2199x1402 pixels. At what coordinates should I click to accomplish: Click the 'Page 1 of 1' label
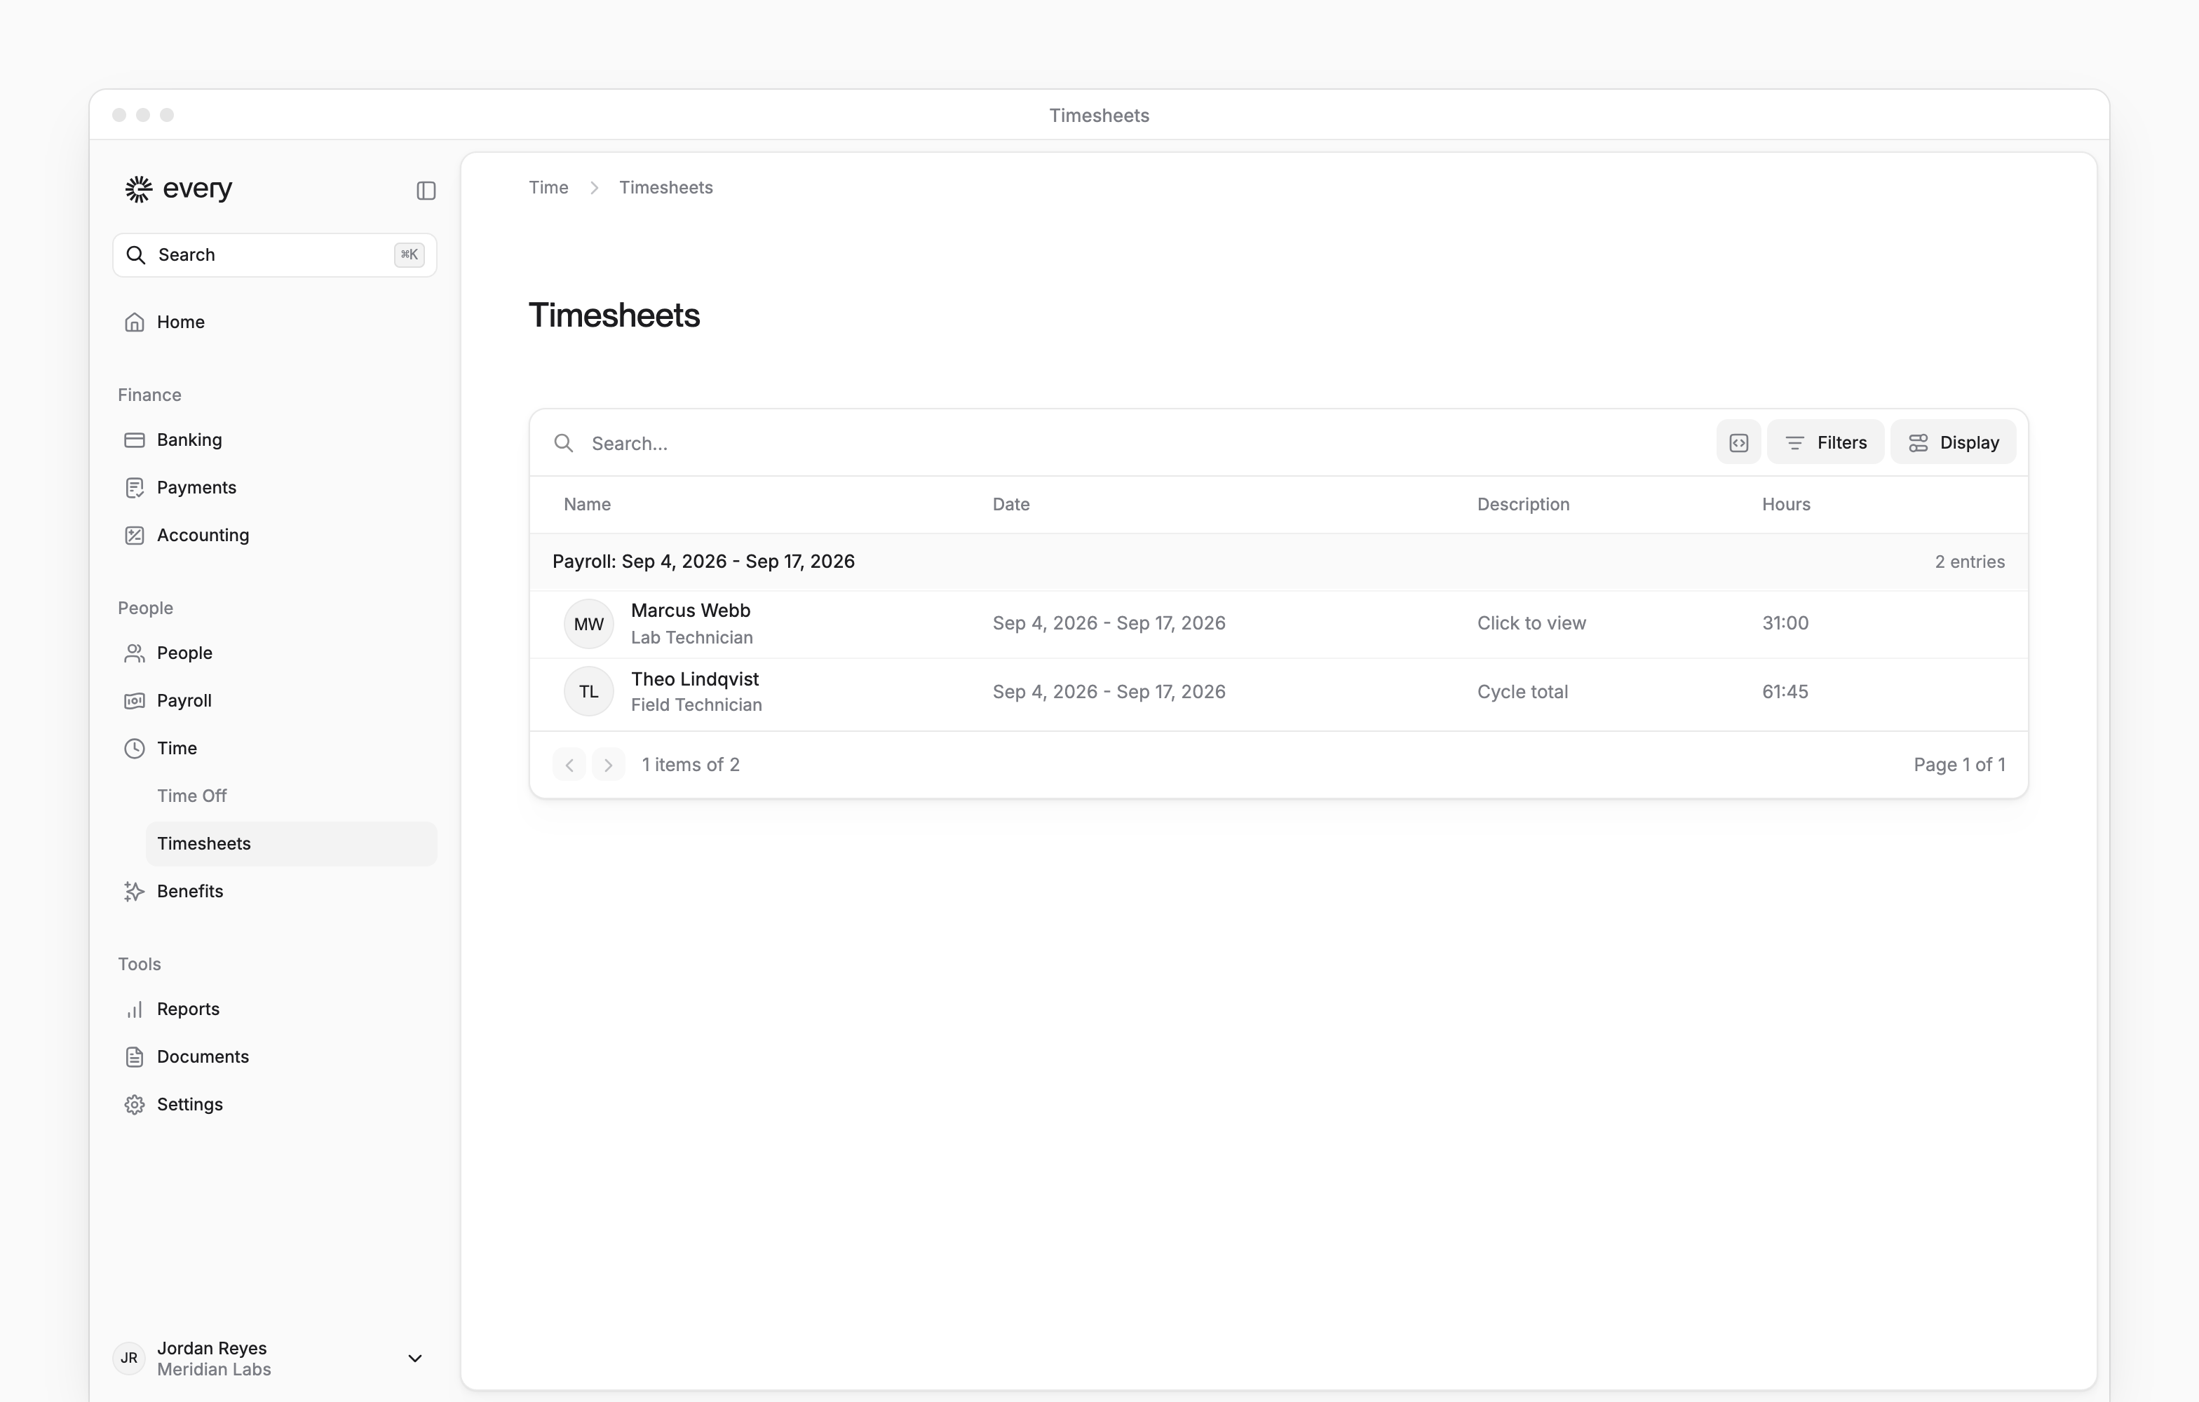pos(1960,765)
